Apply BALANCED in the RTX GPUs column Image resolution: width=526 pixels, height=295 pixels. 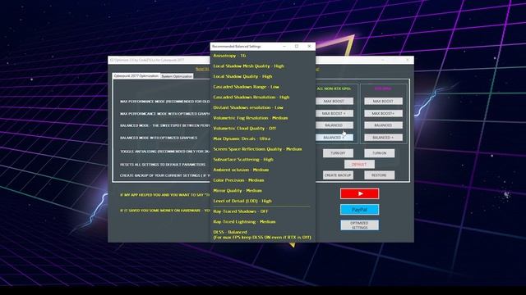(383, 125)
